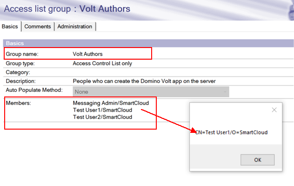The image size is (294, 186).
Task: Click the Access Control List only value
Action: (x=102, y=63)
